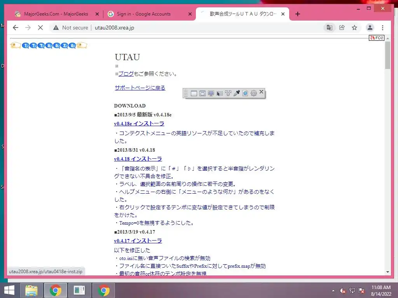Click the 2013/9/5 最新版 v0.4.18e heading
Image resolution: width=398 pixels, height=298 pixels.
[143, 114]
